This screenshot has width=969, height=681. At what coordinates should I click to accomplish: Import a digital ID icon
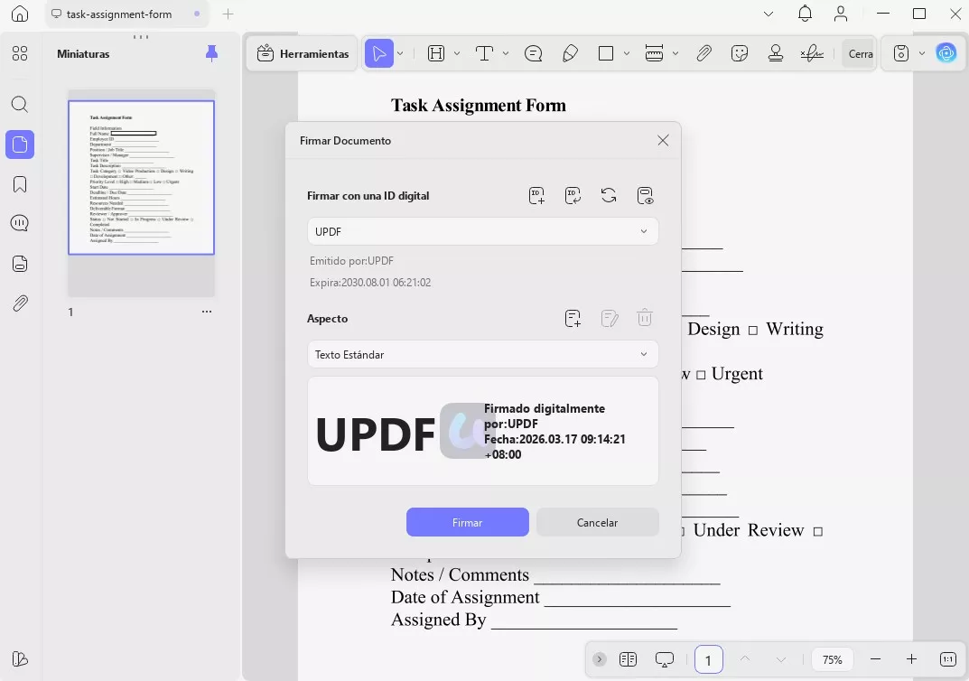573,196
